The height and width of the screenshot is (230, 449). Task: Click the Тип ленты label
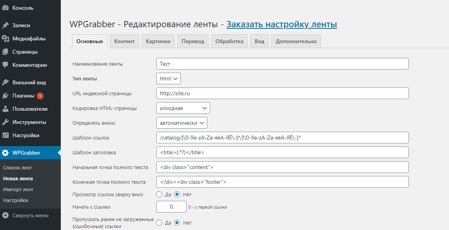point(85,79)
